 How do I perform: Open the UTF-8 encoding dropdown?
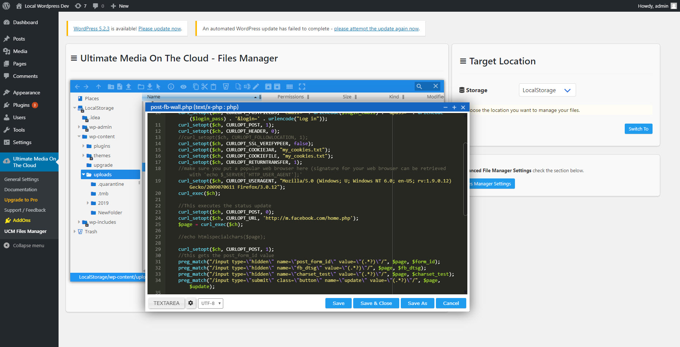tap(210, 303)
